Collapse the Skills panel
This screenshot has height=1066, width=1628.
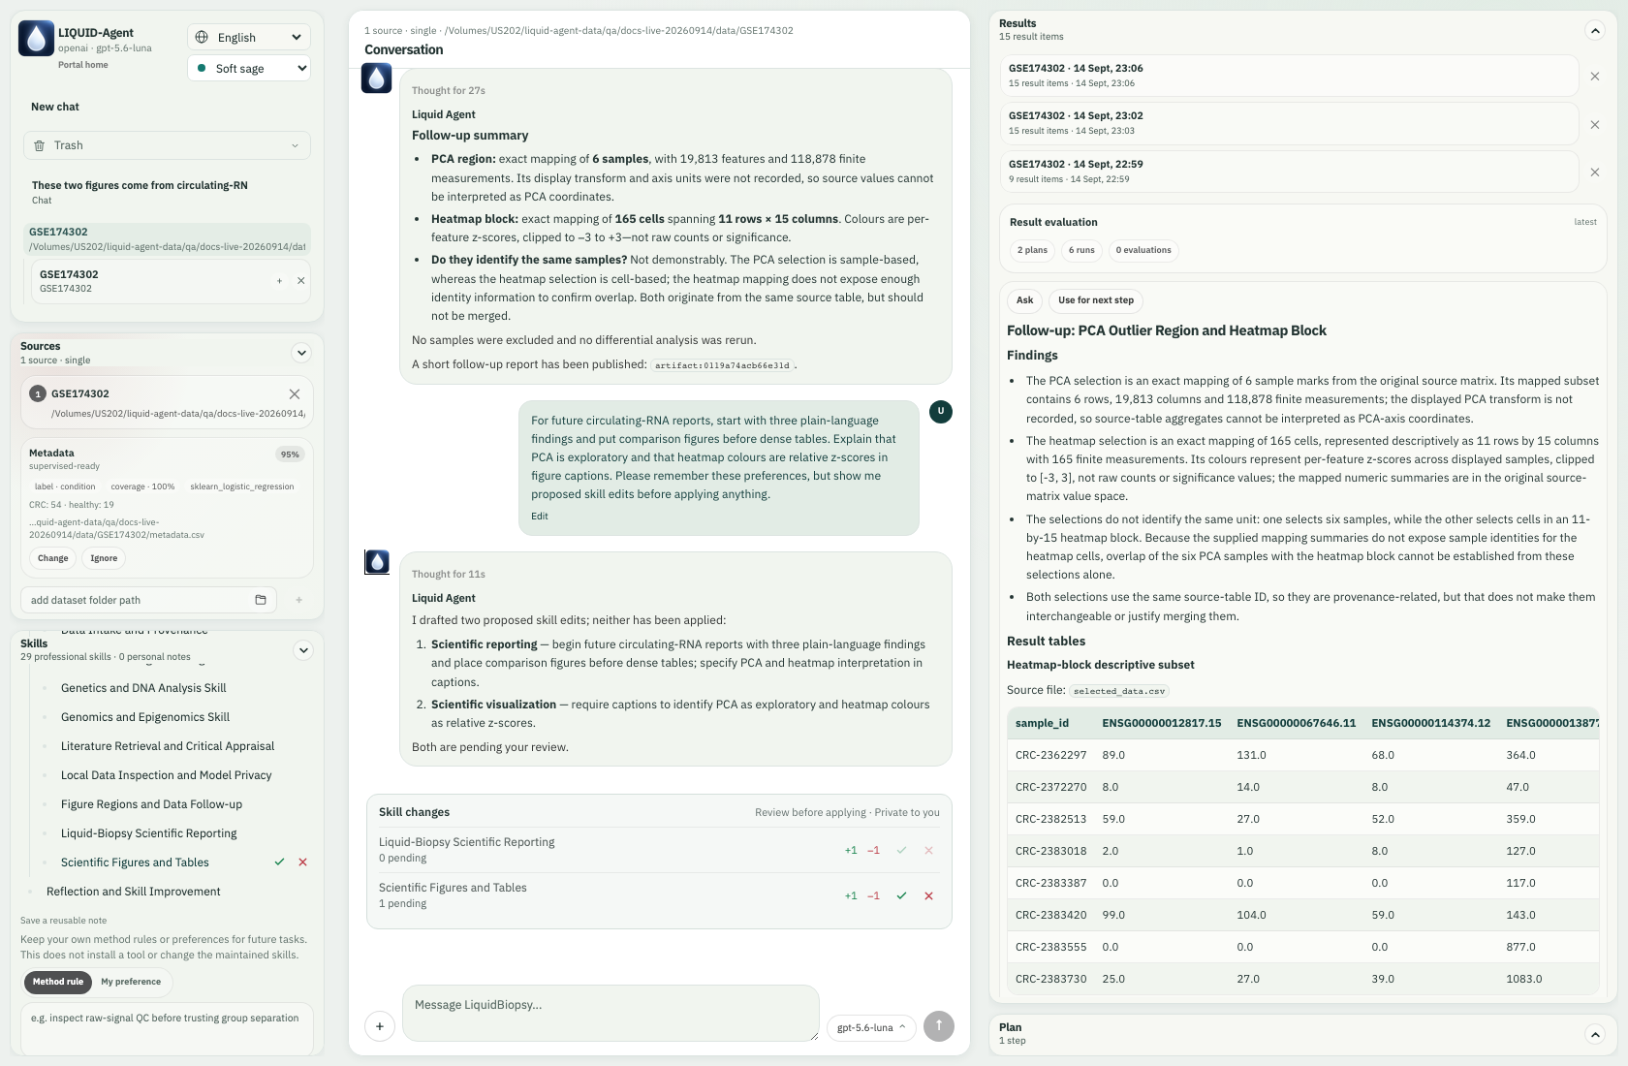coord(303,650)
